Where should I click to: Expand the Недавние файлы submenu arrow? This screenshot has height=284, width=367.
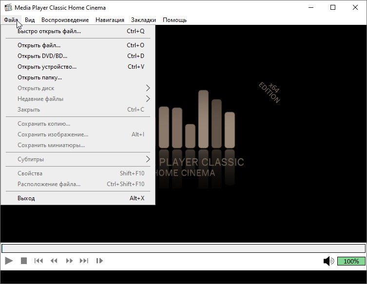(x=148, y=99)
